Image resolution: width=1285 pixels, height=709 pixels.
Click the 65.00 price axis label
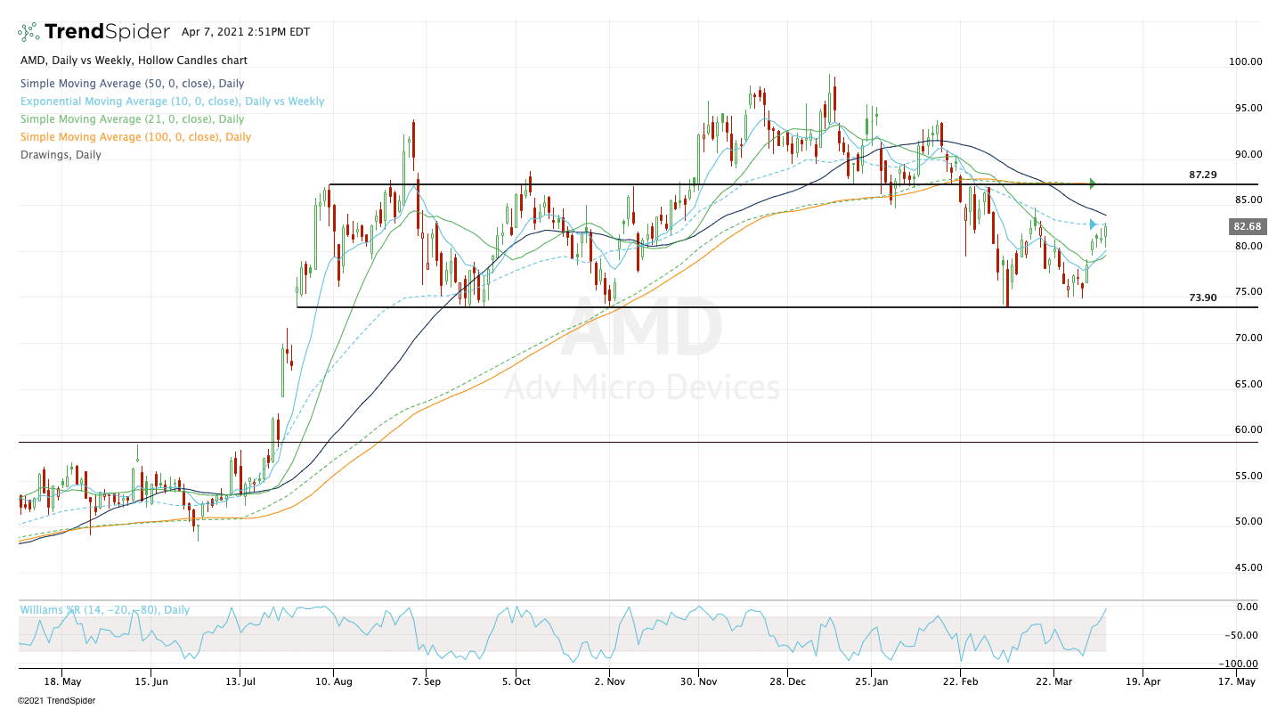click(1248, 385)
